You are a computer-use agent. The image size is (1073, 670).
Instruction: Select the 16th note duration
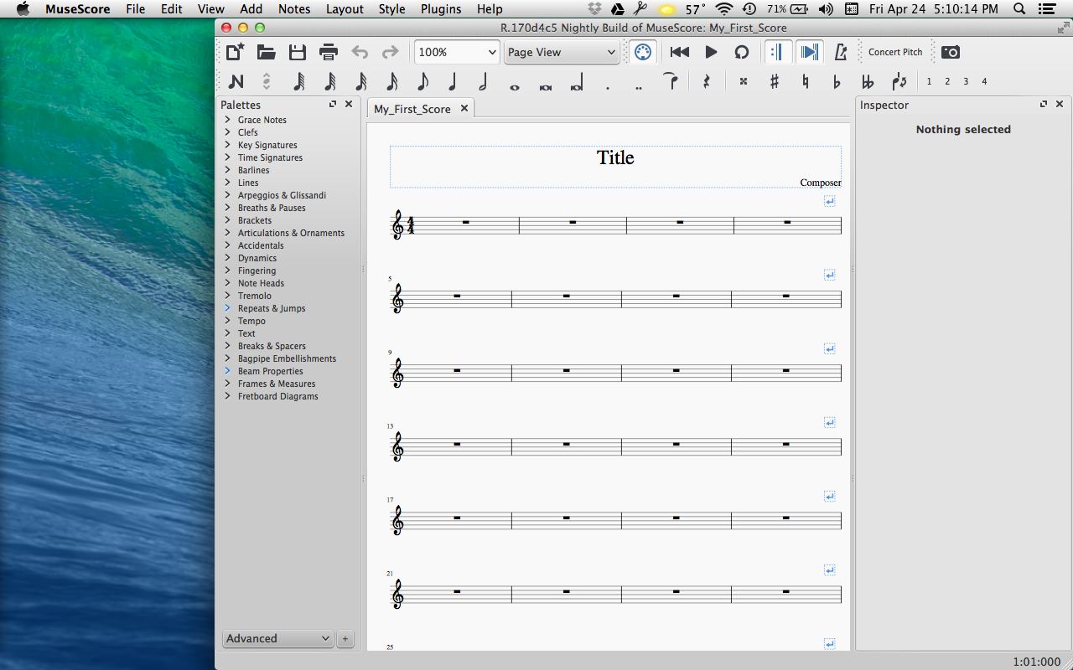pos(391,81)
